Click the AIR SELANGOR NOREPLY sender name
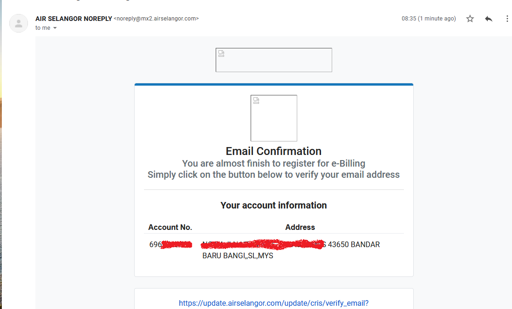The width and height of the screenshot is (512, 309). pos(74,19)
